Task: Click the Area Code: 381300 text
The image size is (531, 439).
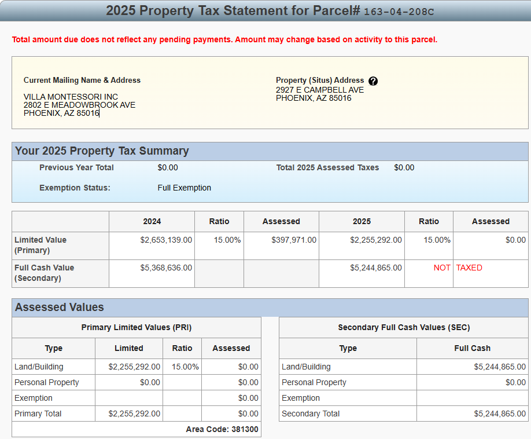Action: tap(222, 429)
